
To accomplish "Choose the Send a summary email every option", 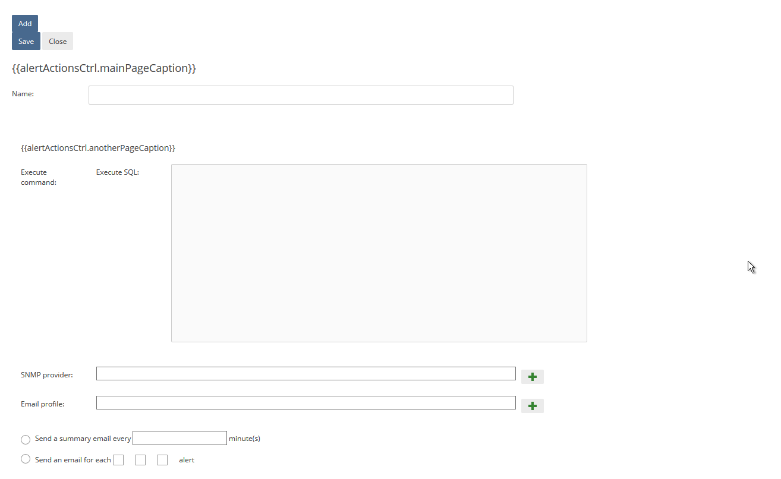I will 26,440.
